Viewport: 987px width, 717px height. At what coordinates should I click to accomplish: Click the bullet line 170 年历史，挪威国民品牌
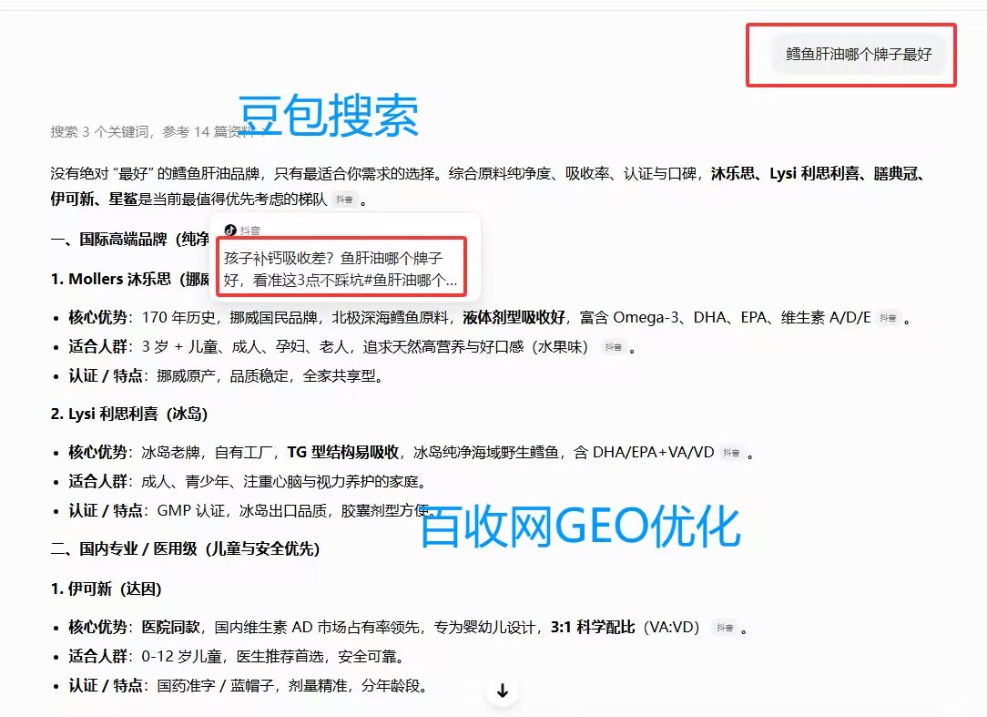pyautogui.click(x=483, y=318)
